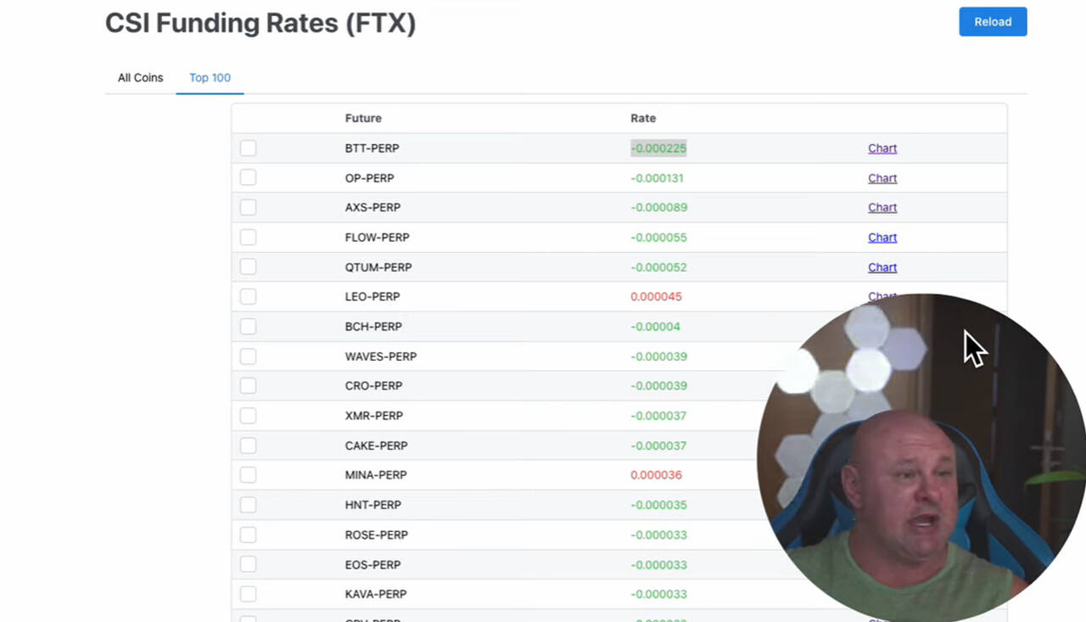Mark the MINA-PERP checkbox

248,475
